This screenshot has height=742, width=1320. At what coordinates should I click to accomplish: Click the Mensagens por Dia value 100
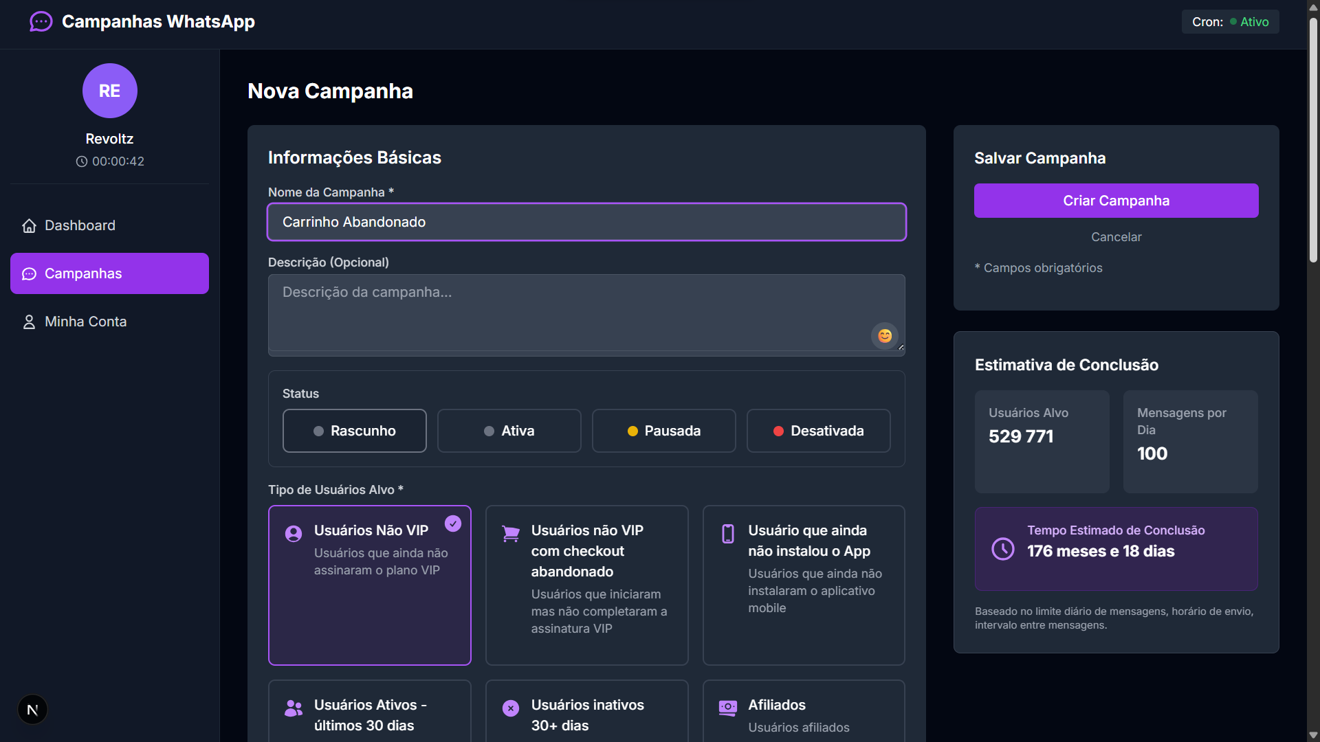[1152, 453]
